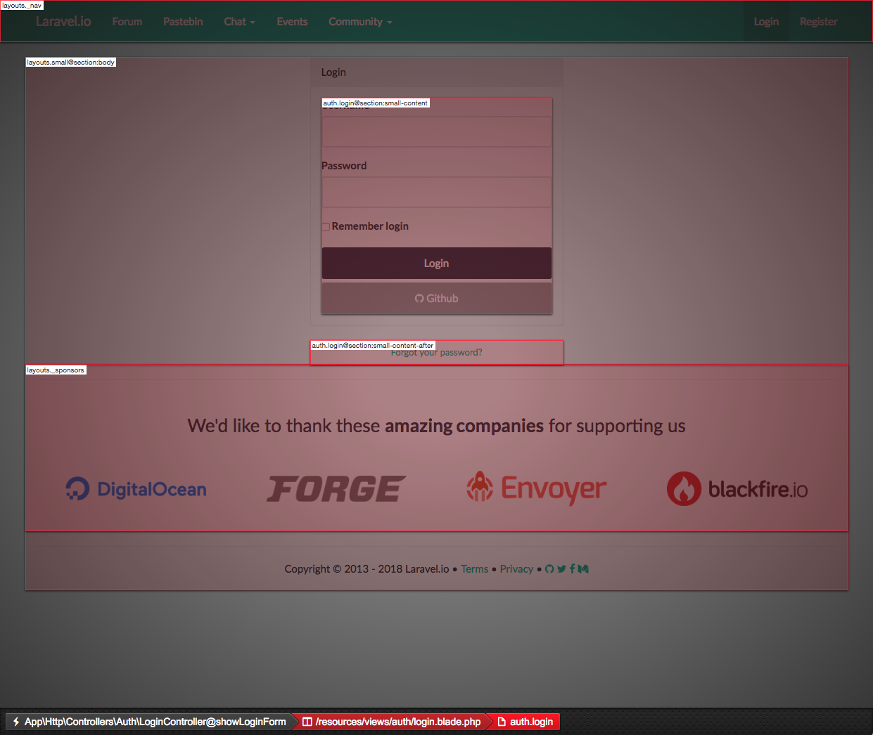The width and height of the screenshot is (873, 735).
Task: Open the Facebook icon in footer
Action: (x=572, y=569)
